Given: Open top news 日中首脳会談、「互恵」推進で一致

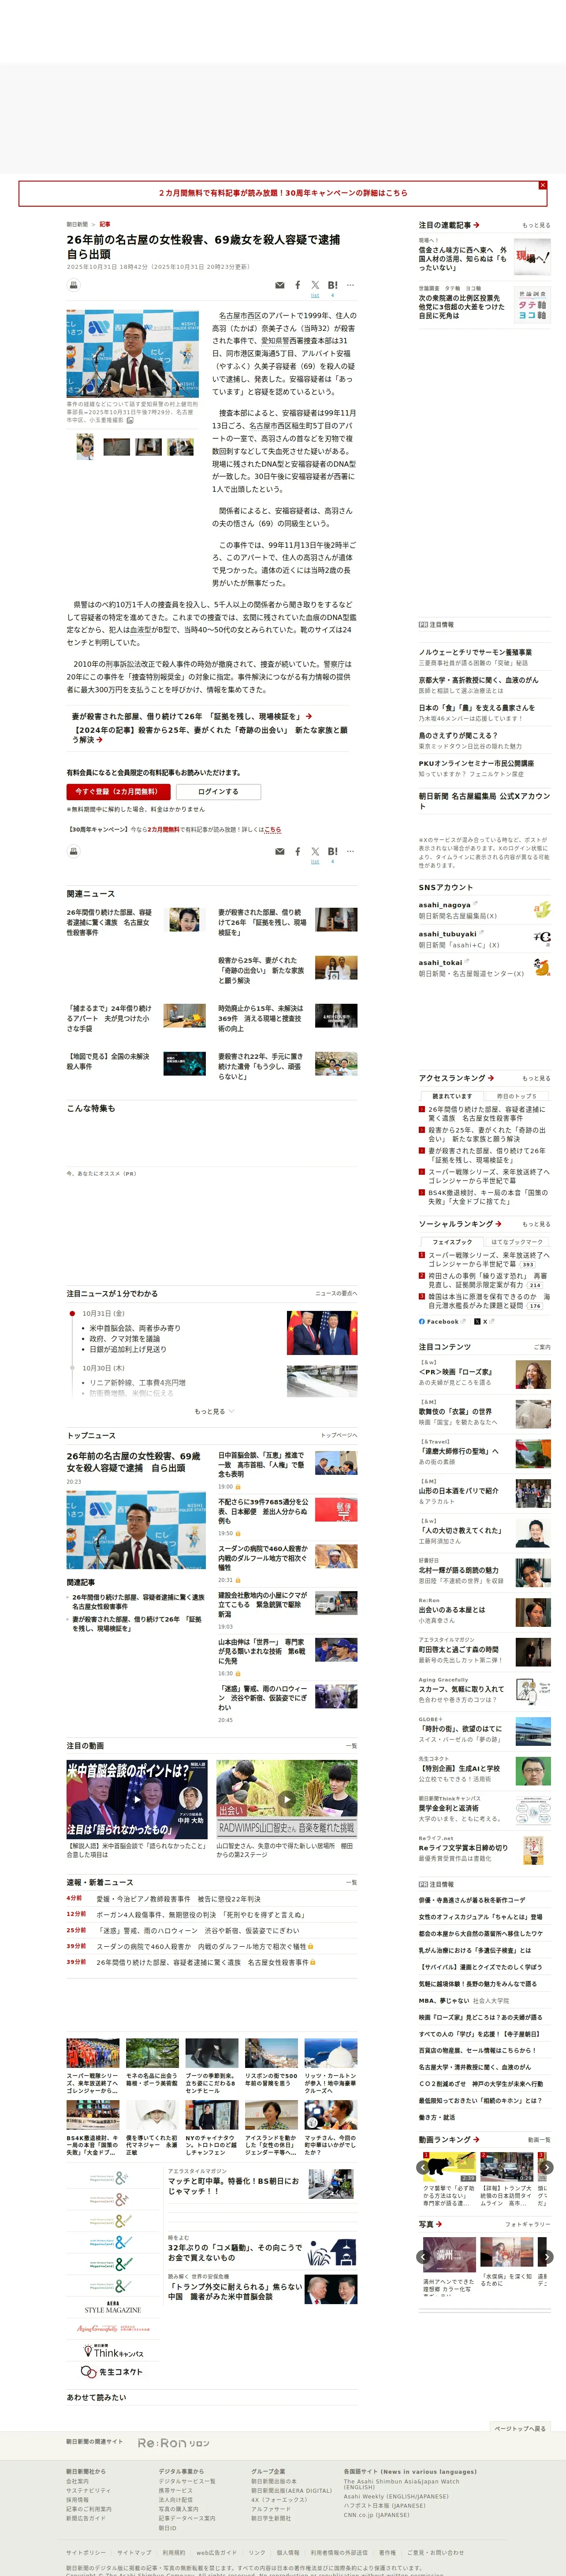Looking at the screenshot, I should point(262,1465).
